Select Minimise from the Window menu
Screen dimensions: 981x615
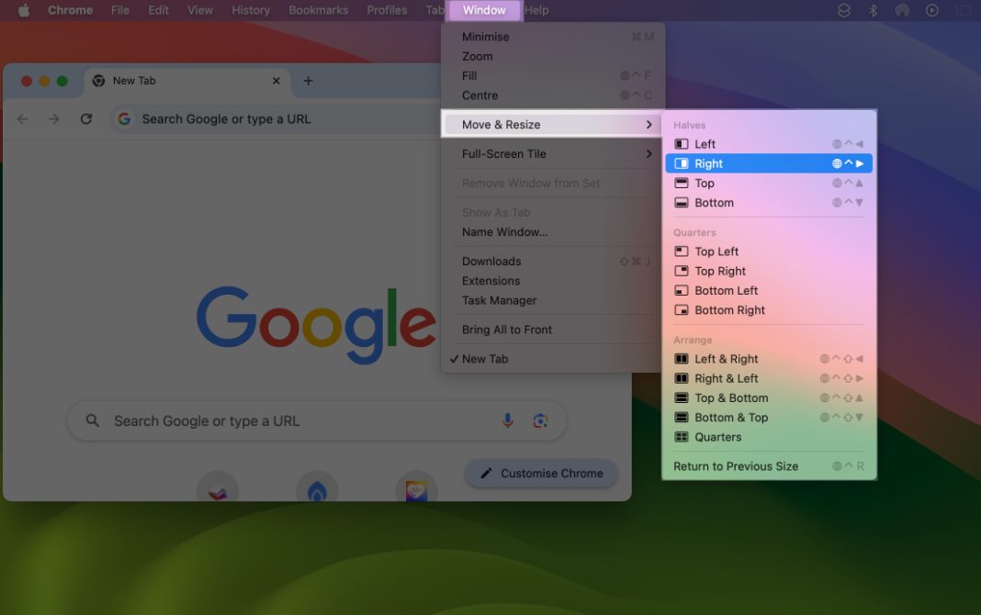click(486, 37)
